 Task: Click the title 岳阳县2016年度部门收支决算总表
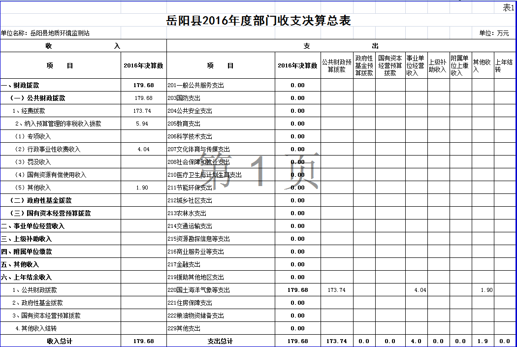(259, 21)
